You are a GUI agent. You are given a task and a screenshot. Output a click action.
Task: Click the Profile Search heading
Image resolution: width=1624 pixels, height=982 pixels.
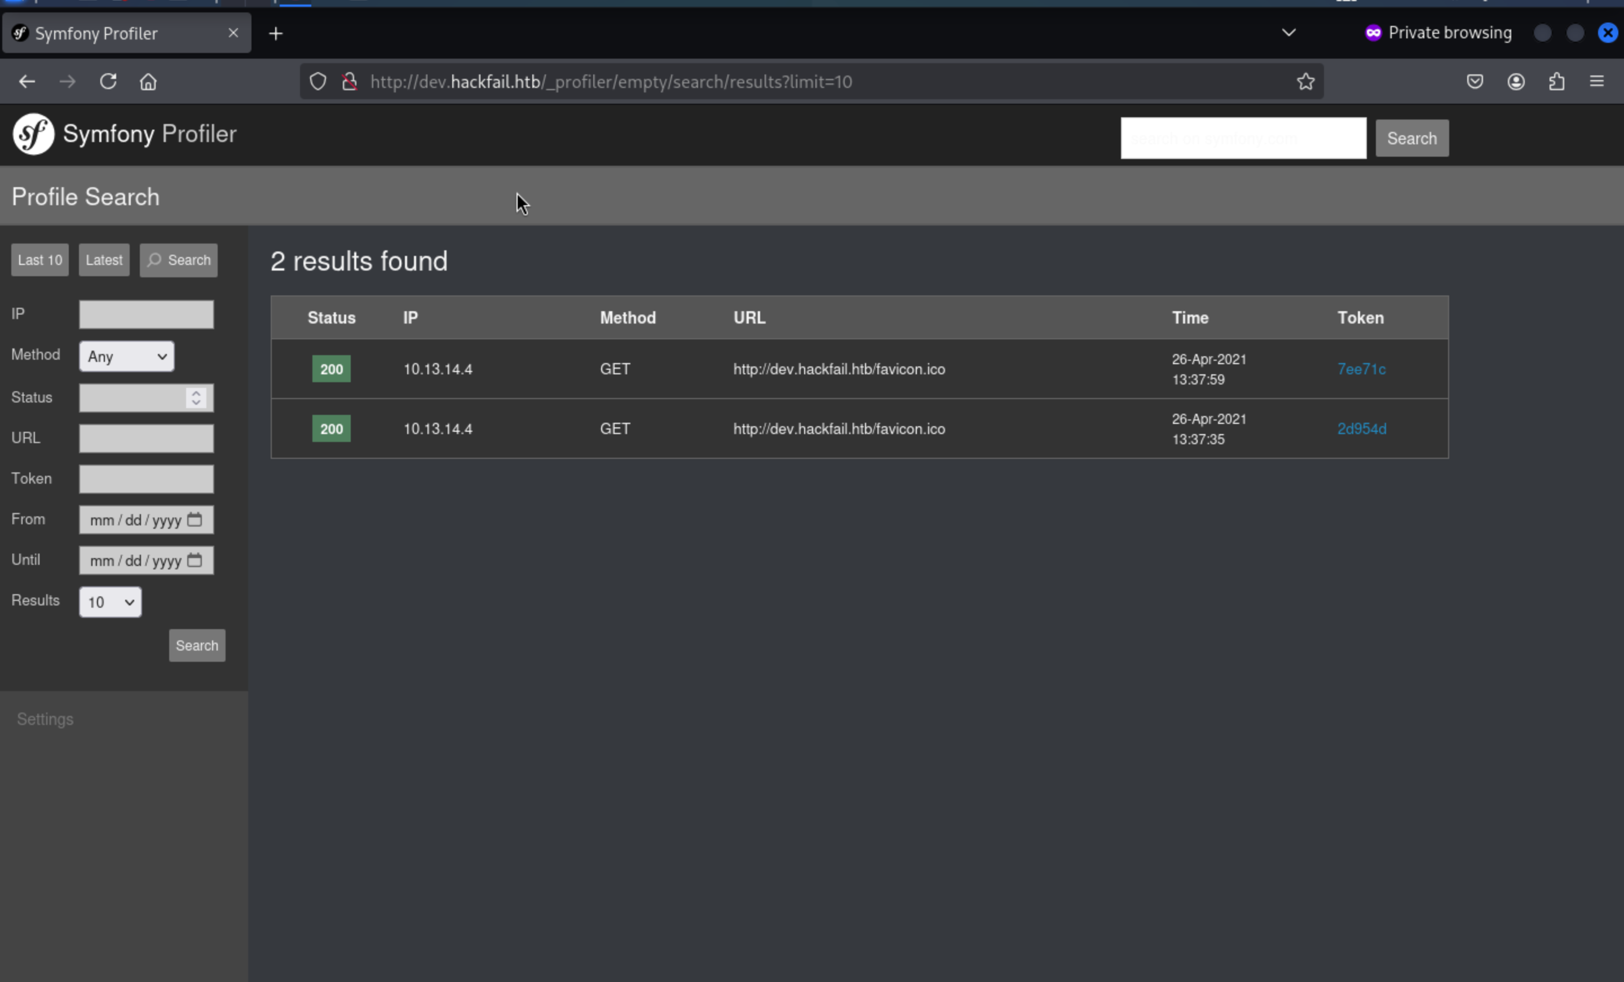[86, 196]
